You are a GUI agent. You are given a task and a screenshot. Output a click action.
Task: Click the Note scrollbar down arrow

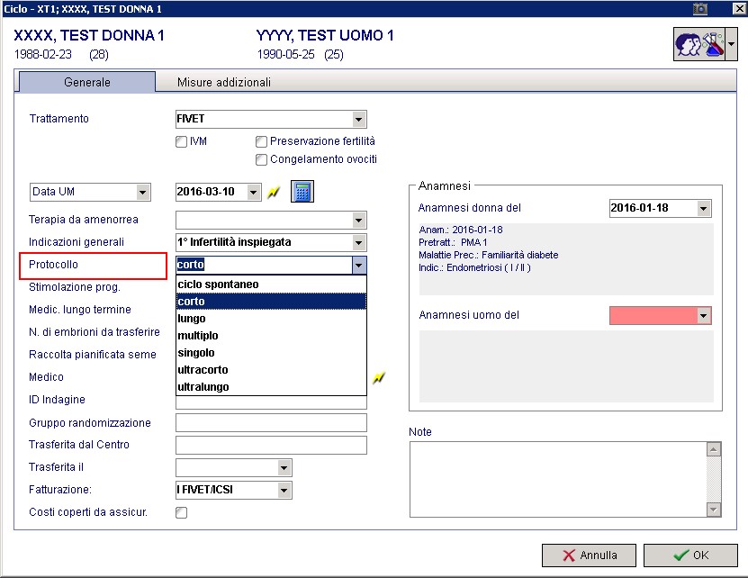(714, 510)
